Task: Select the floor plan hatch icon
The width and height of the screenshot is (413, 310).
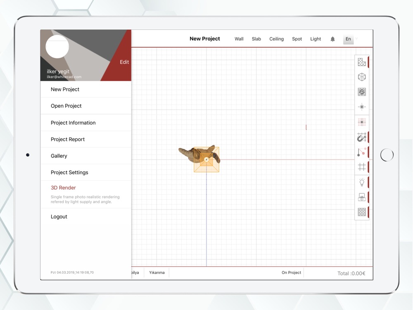Action: (362, 62)
